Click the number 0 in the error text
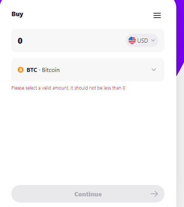184x207 pixels. 124,88
